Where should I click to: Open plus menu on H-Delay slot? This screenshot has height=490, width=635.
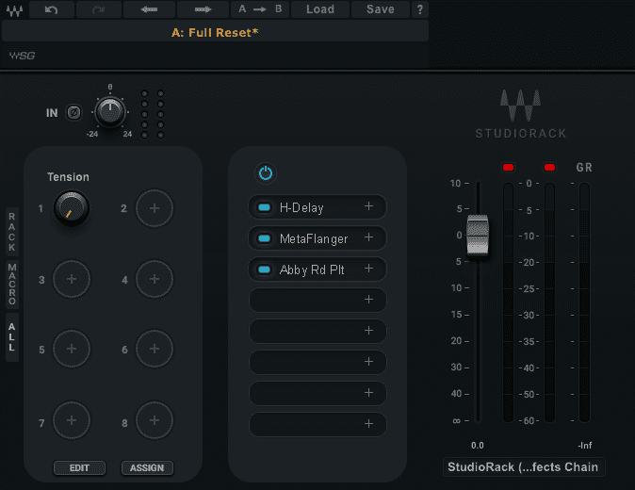[368, 206]
